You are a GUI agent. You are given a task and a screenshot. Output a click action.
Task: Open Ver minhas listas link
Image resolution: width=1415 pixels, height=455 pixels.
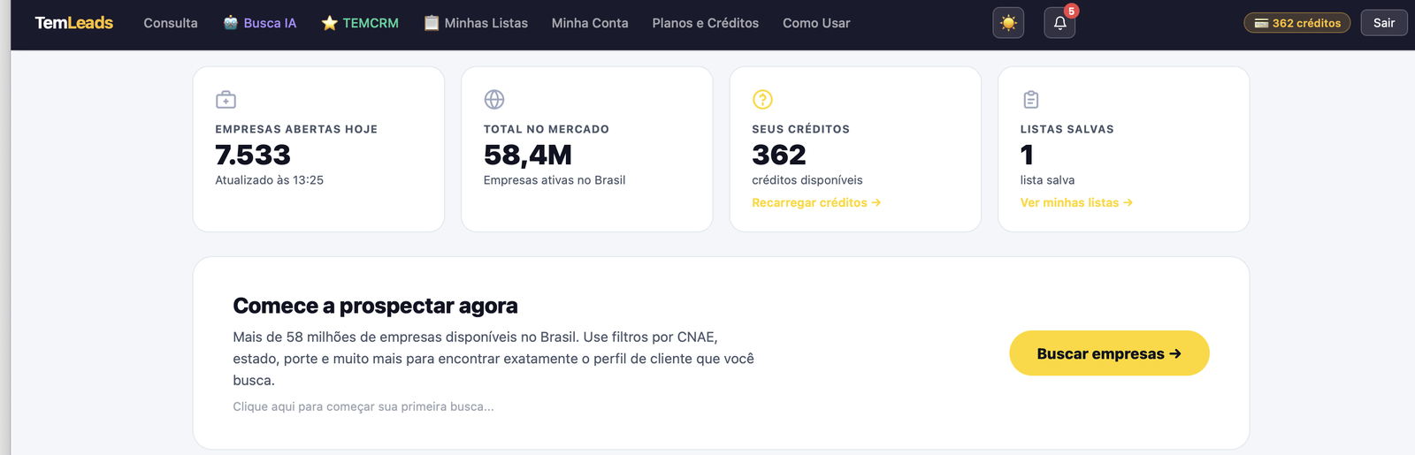(x=1076, y=202)
